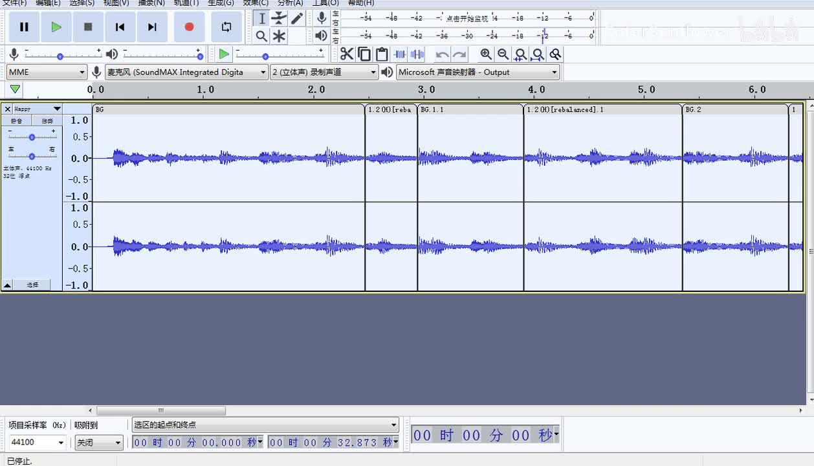Select the BG clip title bar
This screenshot has width=814, height=466.
(228, 109)
